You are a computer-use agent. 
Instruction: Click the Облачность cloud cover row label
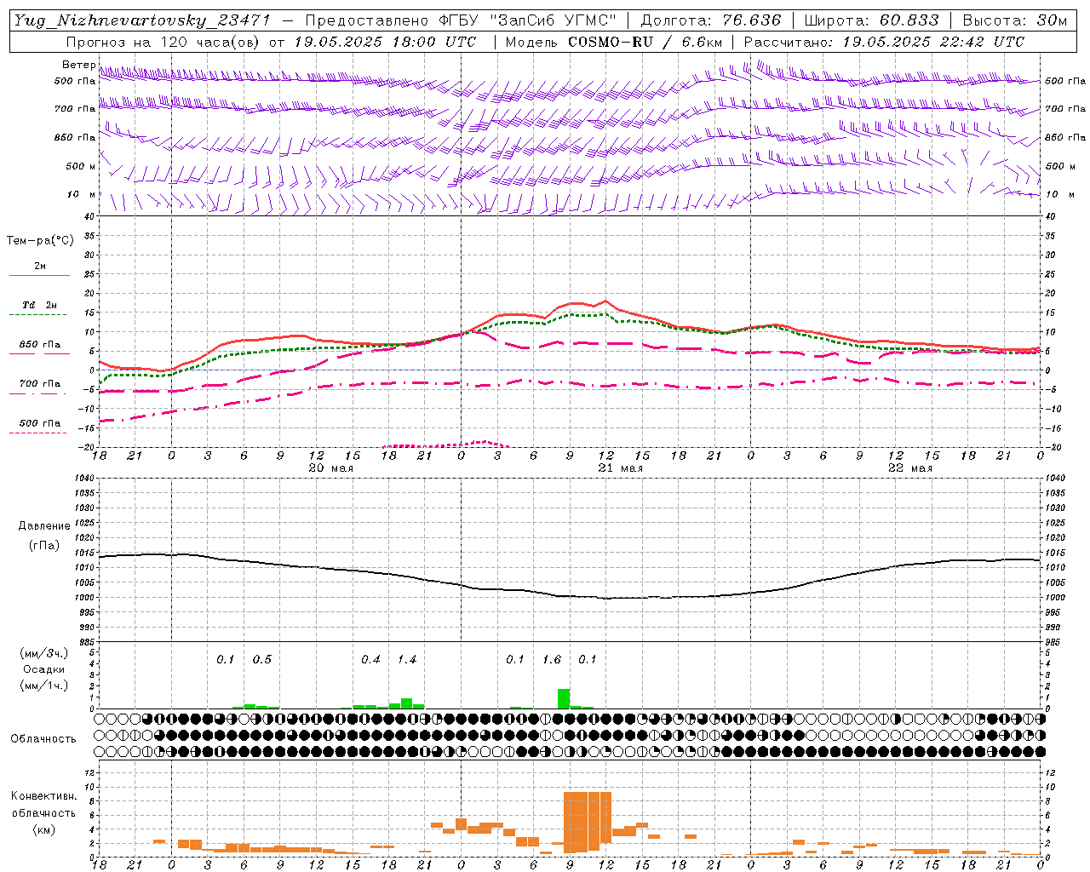43,739
